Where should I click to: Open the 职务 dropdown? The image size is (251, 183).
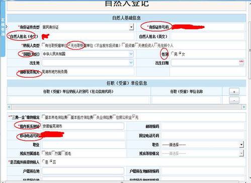coord(241,144)
